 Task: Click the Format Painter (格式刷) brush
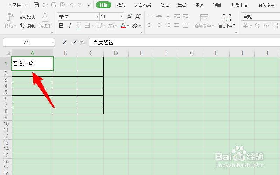tap(45, 21)
